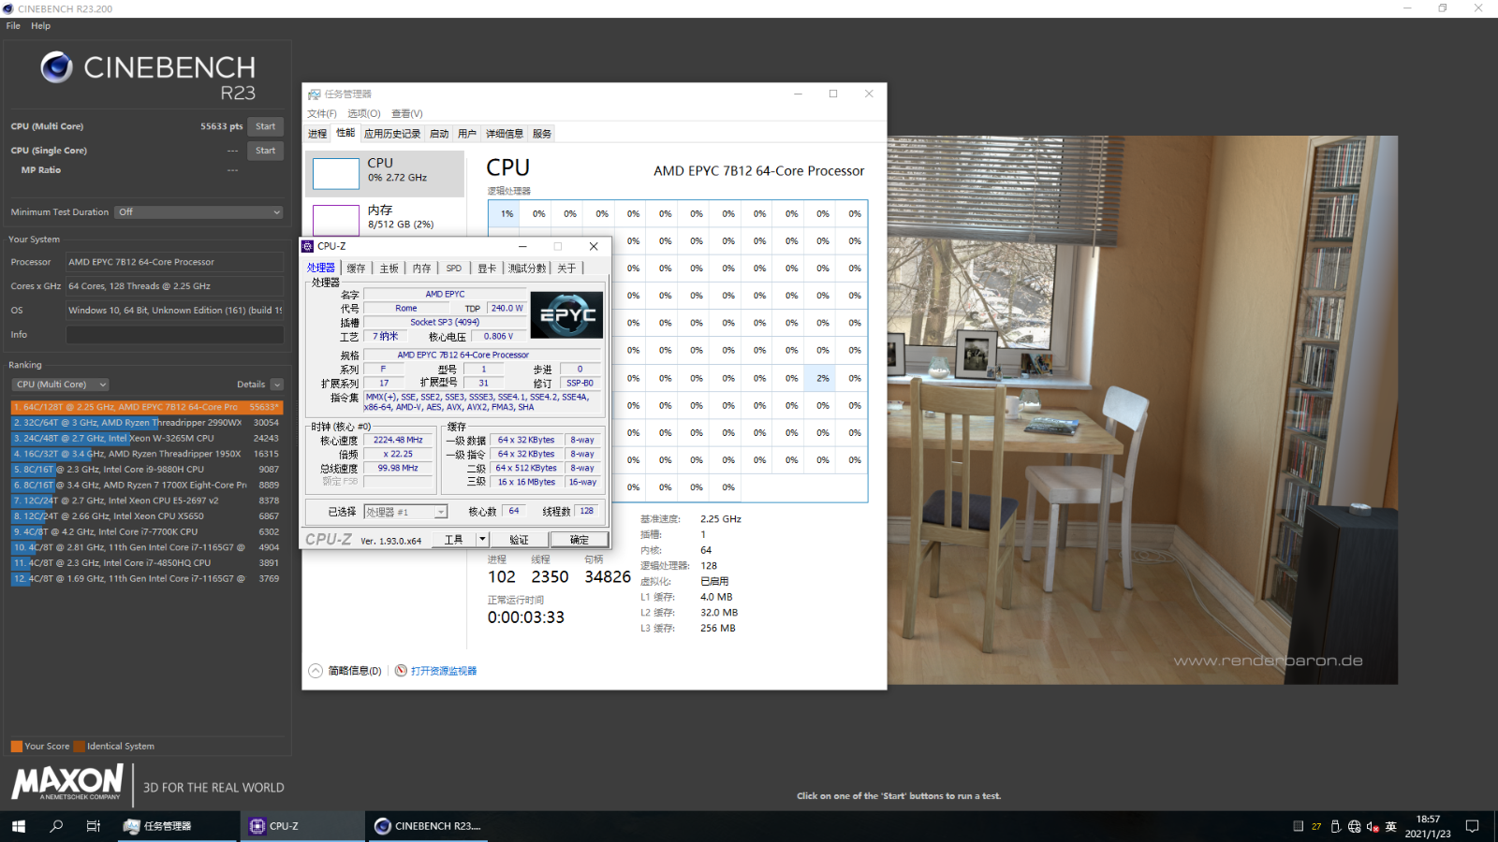Click the EPYC processor logo in CPU-Z
Viewport: 1498px width, 842px height.
pos(566,315)
